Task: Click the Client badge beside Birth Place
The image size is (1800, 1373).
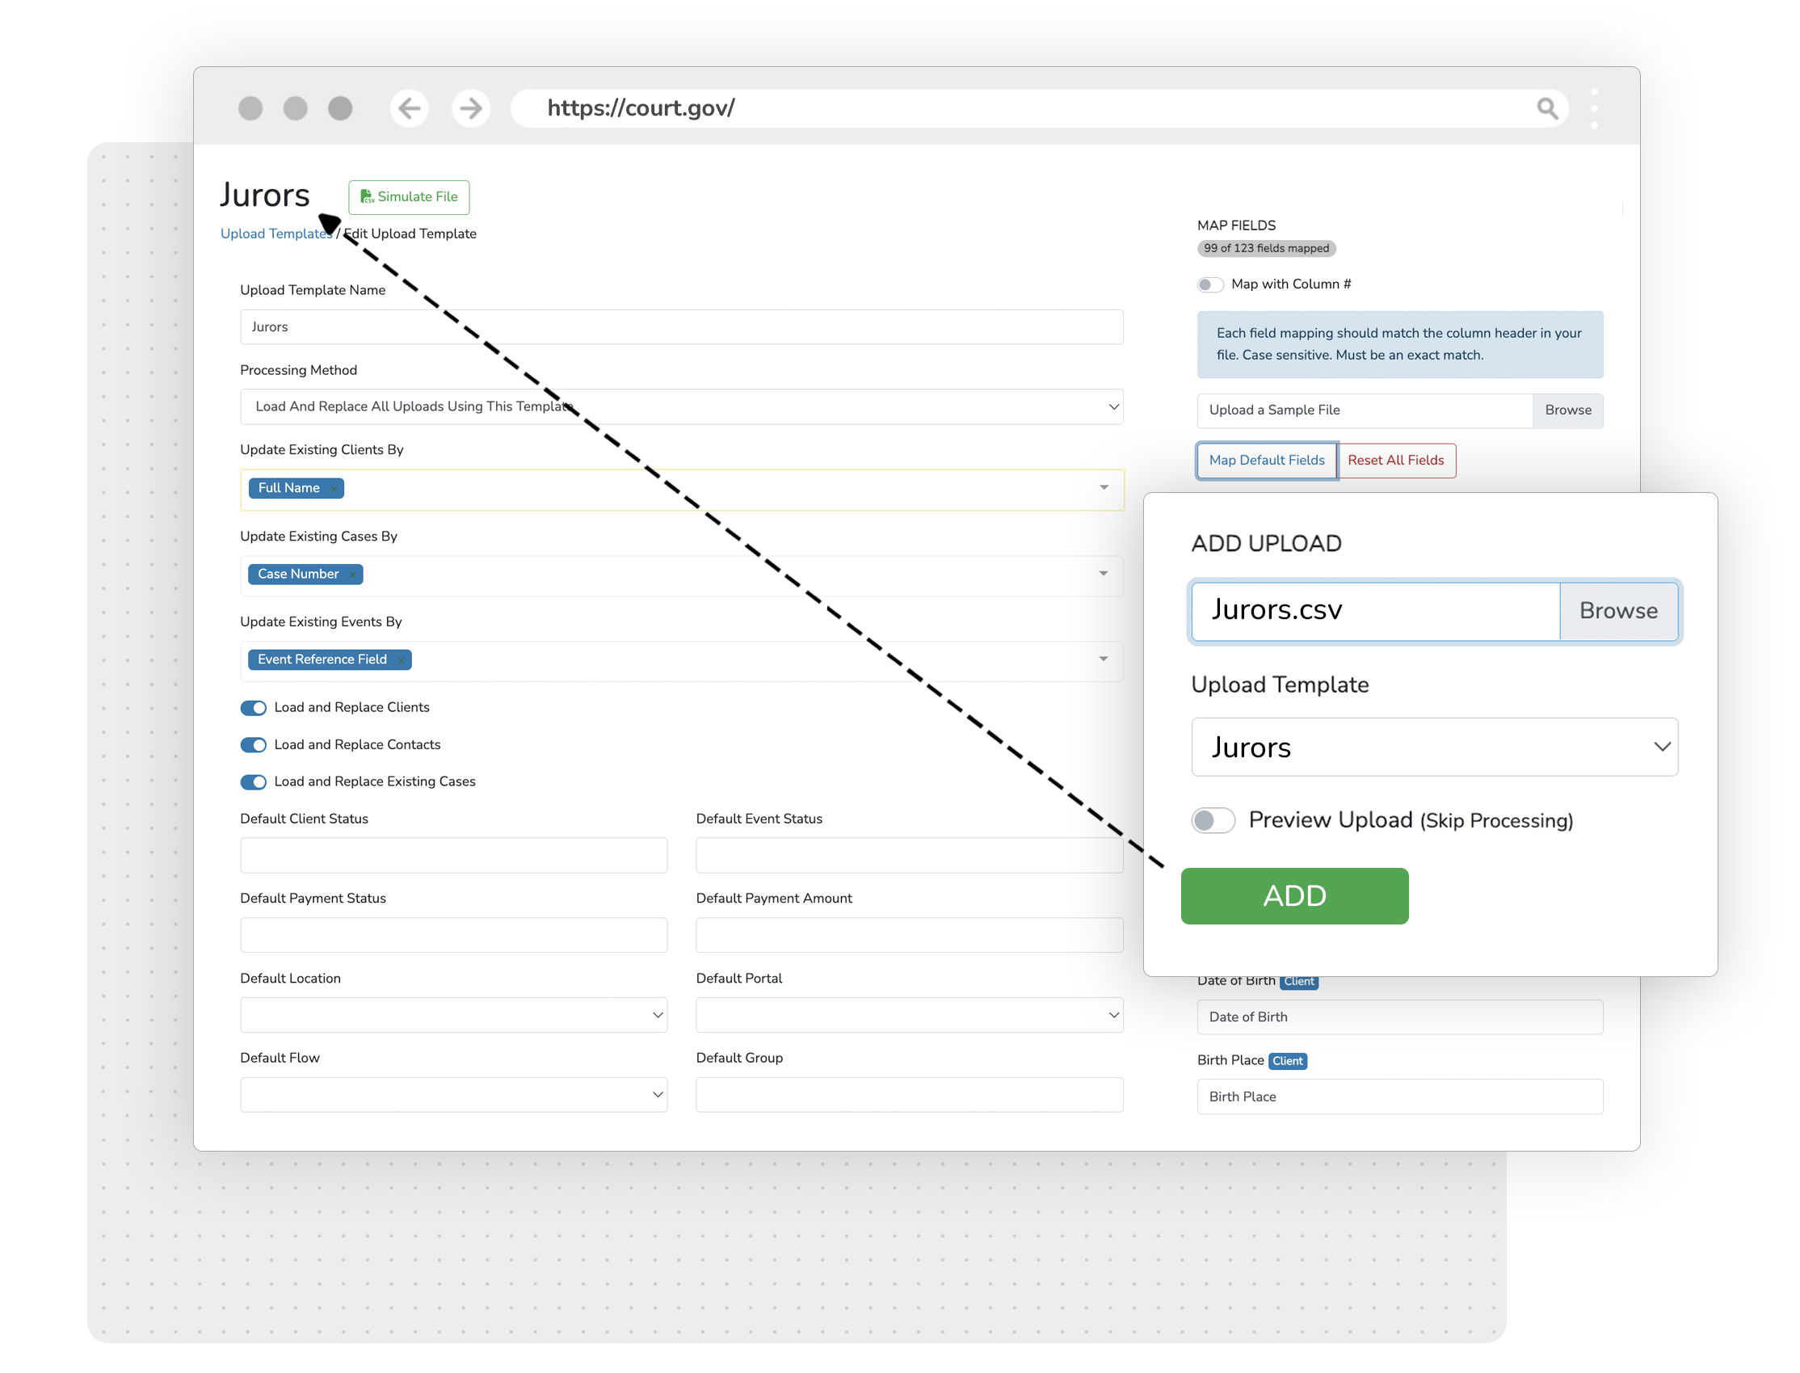Action: click(1286, 1061)
